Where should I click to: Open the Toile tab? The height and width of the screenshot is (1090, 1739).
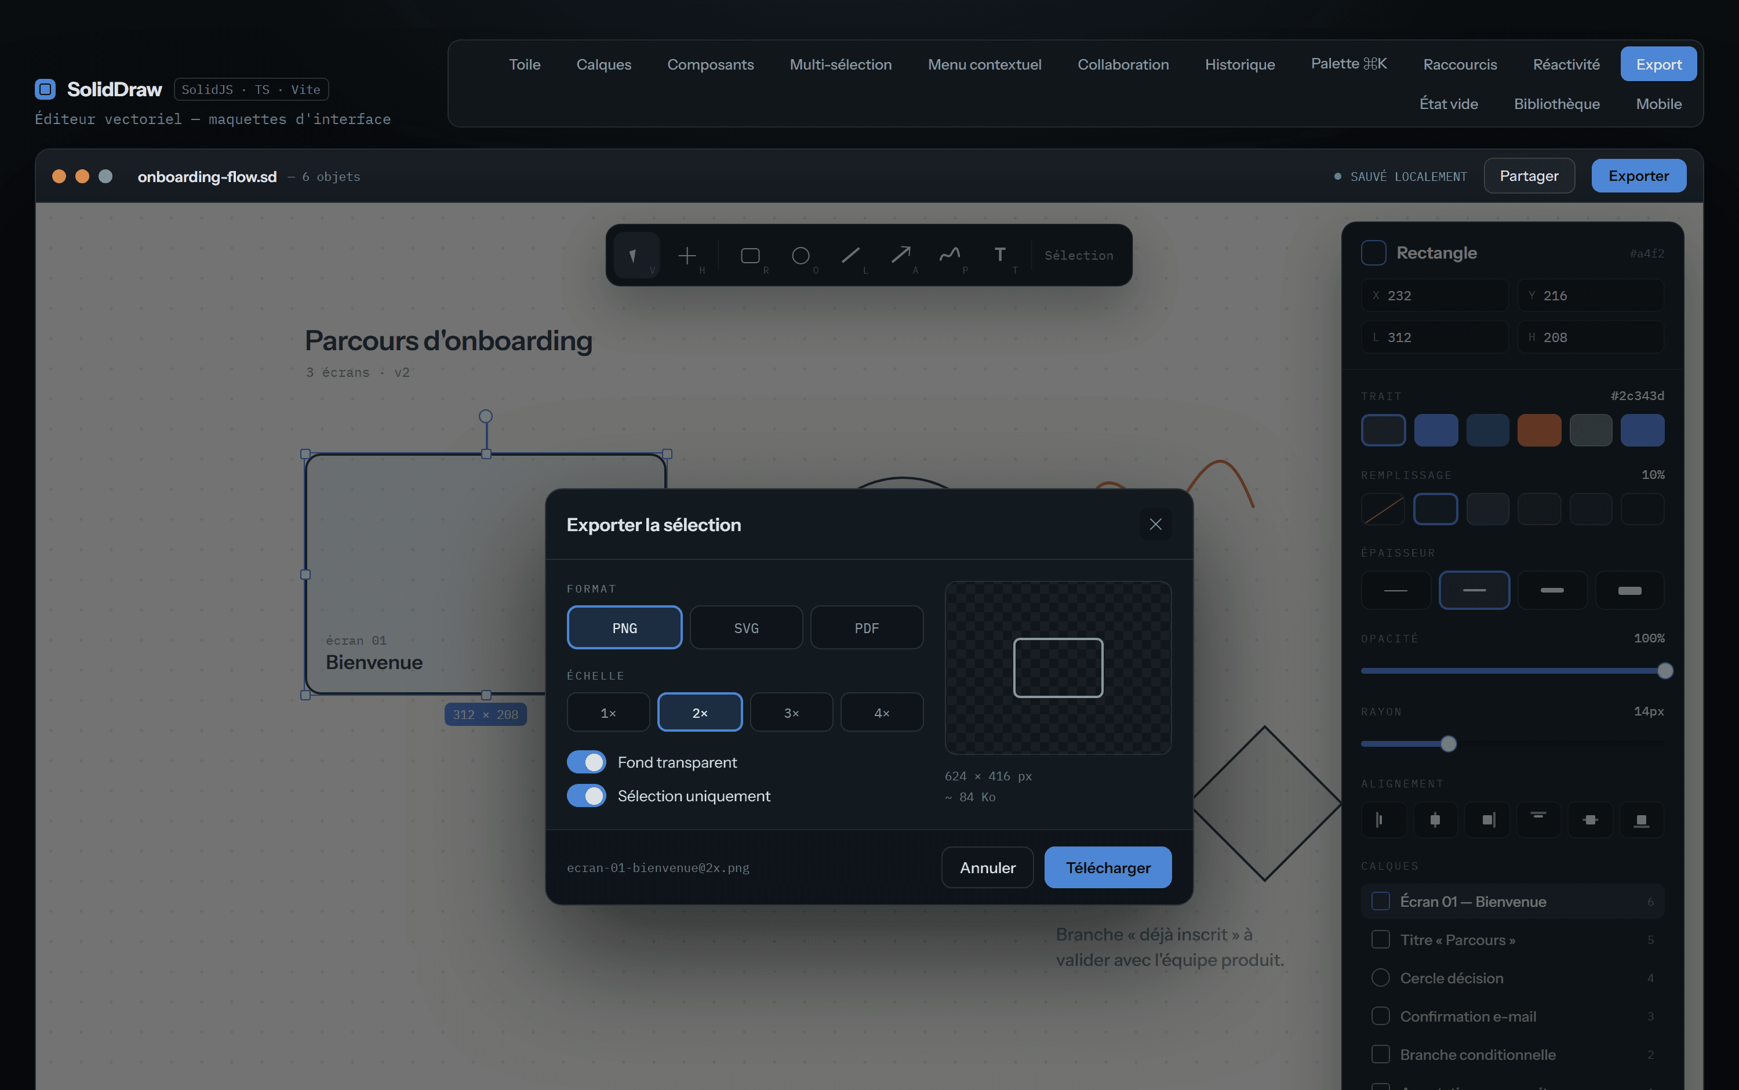pyautogui.click(x=525, y=64)
